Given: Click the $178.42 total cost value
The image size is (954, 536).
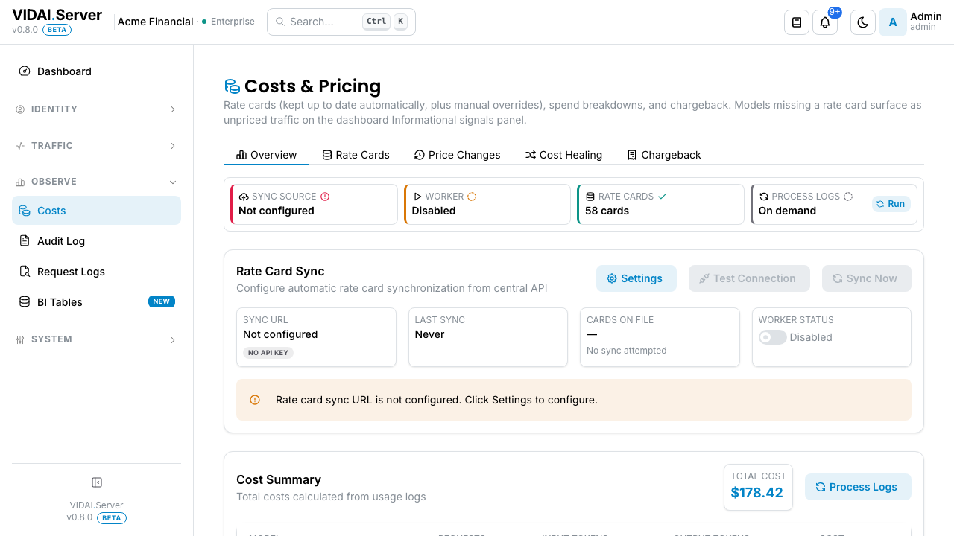Looking at the screenshot, I should tap(757, 493).
